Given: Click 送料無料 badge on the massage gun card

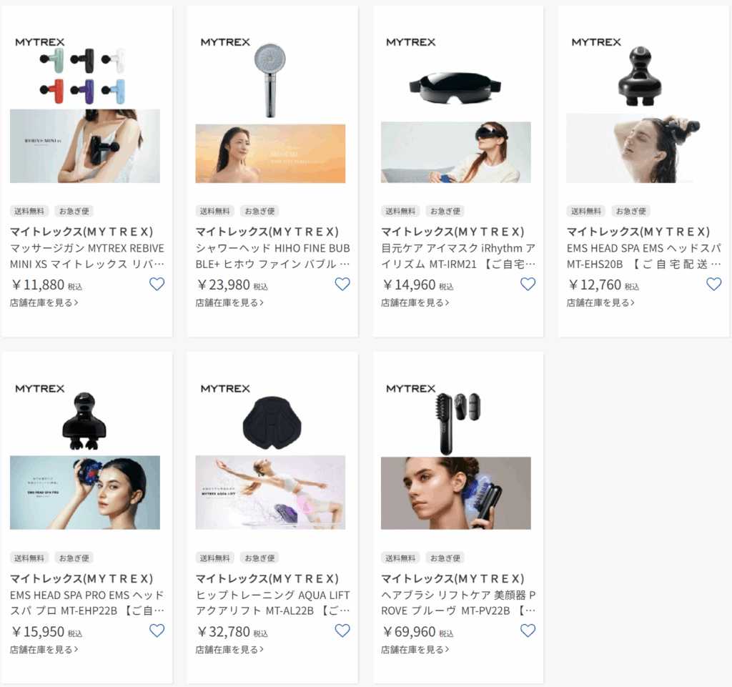Looking at the screenshot, I should pos(29,211).
